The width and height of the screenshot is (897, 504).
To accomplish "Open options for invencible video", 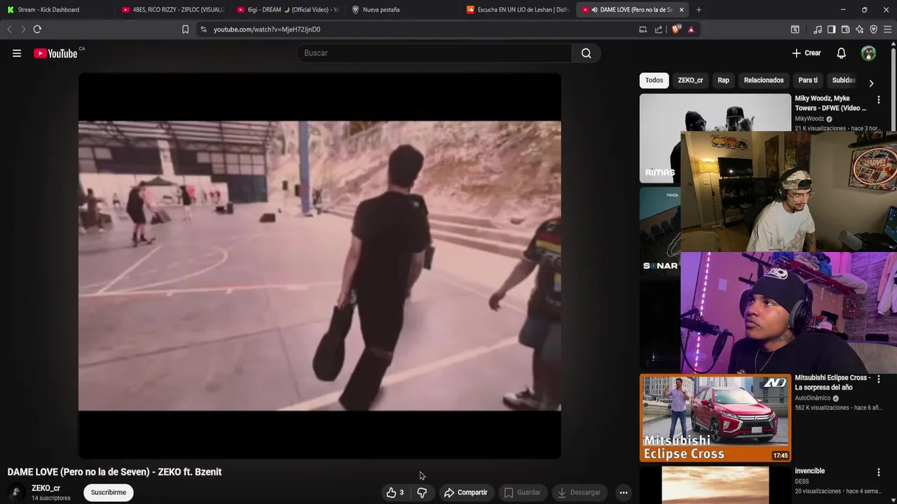I will [x=878, y=472].
